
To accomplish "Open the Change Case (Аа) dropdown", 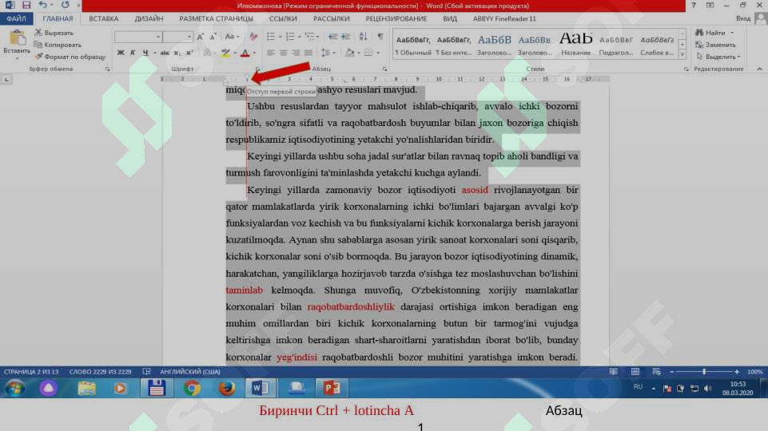I will pyautogui.click(x=232, y=37).
